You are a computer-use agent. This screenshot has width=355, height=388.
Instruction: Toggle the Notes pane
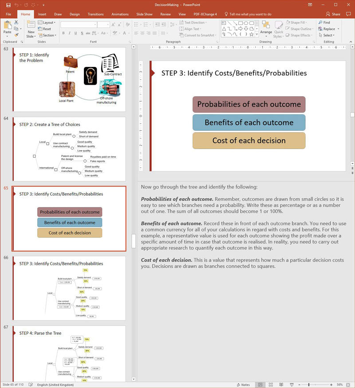pos(243,385)
